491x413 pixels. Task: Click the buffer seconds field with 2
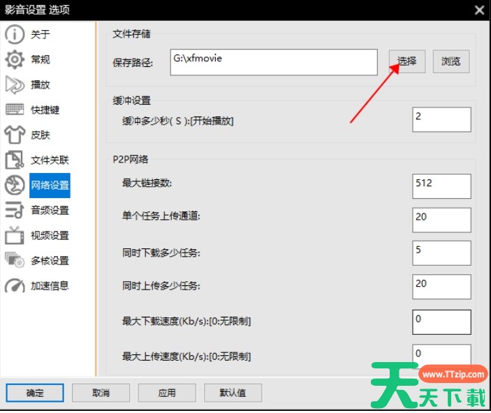point(441,119)
